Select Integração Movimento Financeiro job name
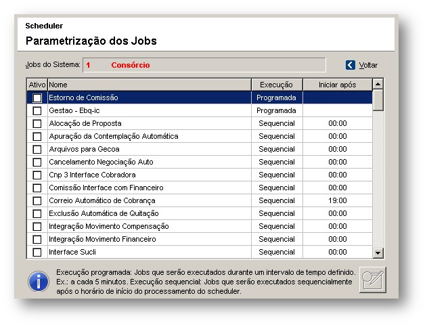This screenshot has width=427, height=327. point(102,239)
